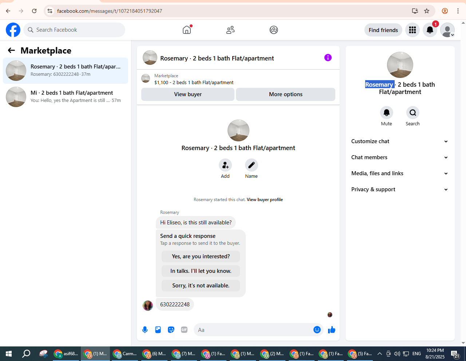The height and width of the screenshot is (361, 466).
Task: Open the Mi conversation in the list
Action: (x=66, y=97)
